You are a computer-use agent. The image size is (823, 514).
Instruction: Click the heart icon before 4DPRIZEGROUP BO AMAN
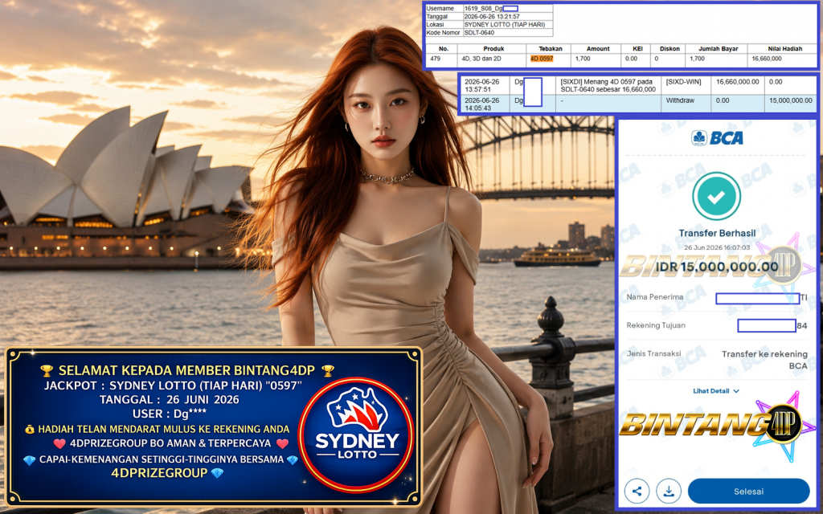[x=59, y=443]
